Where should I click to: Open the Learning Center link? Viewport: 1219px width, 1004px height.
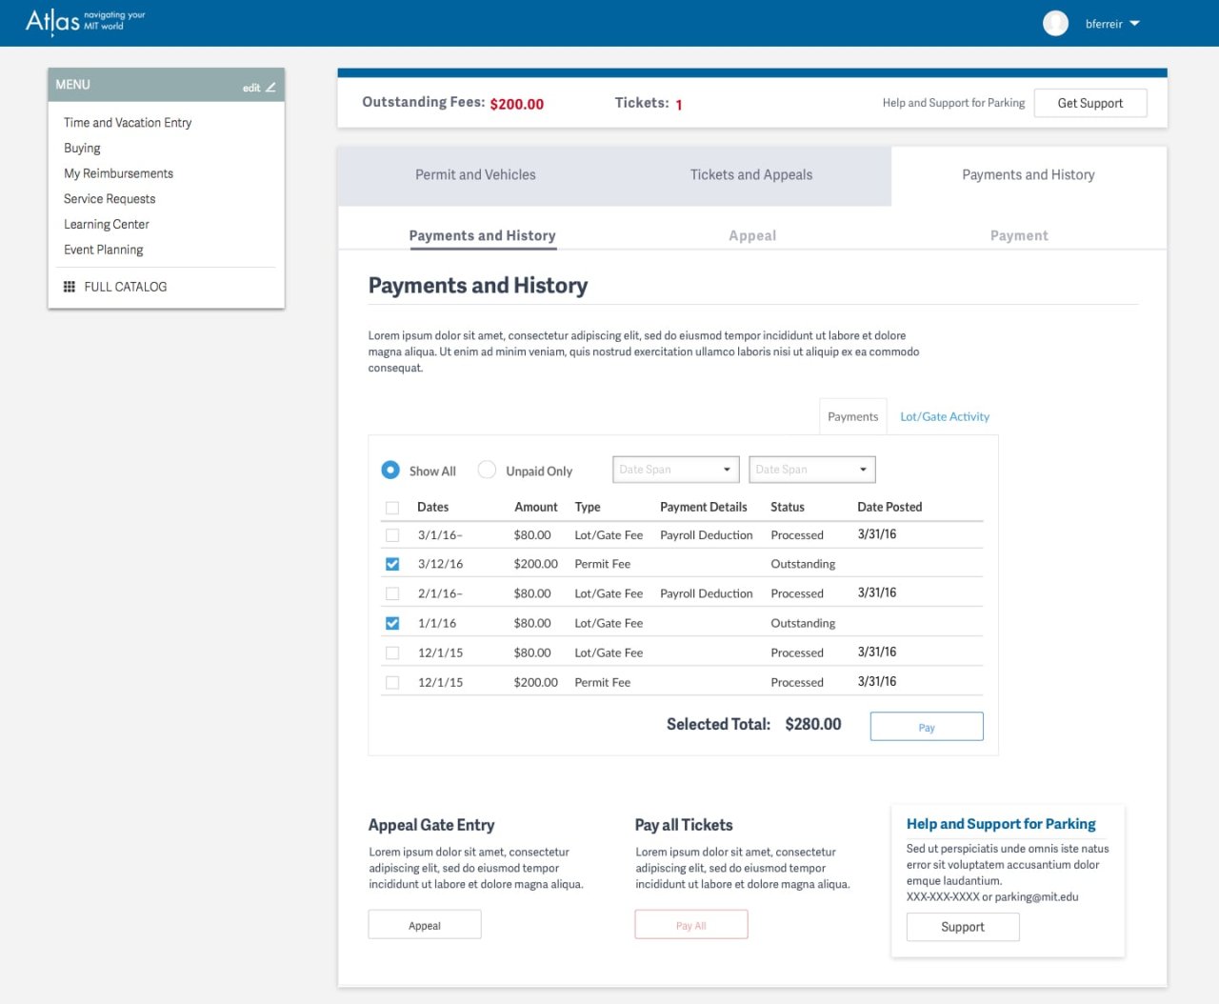107,225
